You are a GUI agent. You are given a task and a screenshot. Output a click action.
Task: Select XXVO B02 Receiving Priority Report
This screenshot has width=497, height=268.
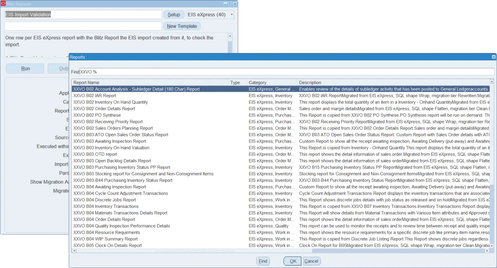click(280, 122)
